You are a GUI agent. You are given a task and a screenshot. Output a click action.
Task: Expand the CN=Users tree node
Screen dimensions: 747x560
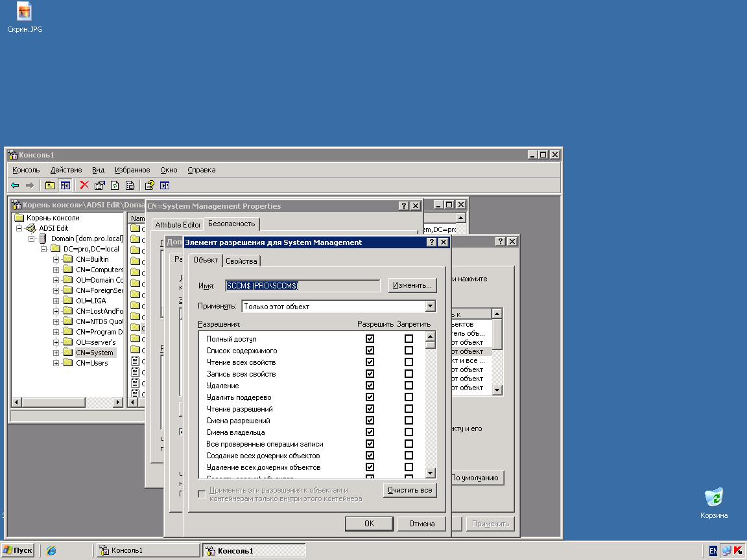click(56, 363)
